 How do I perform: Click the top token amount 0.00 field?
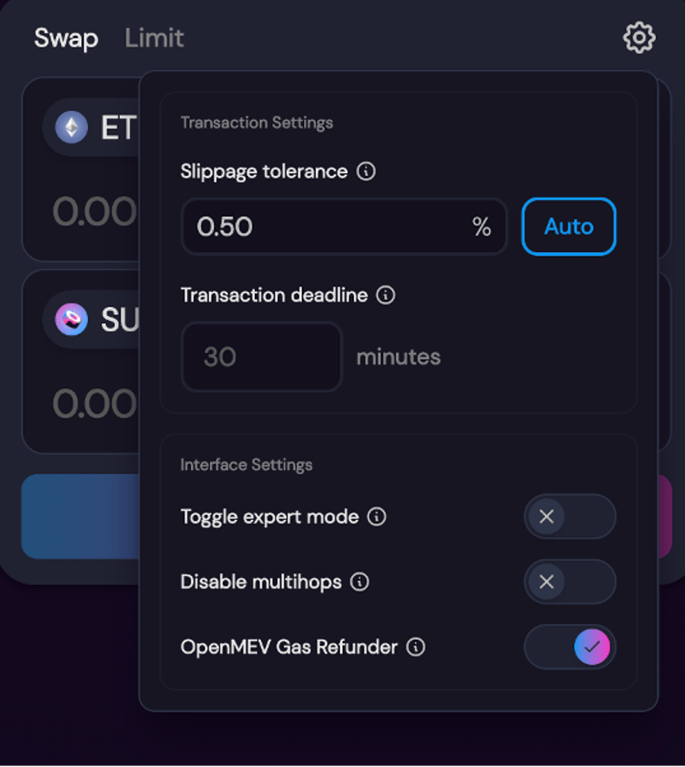(x=94, y=212)
